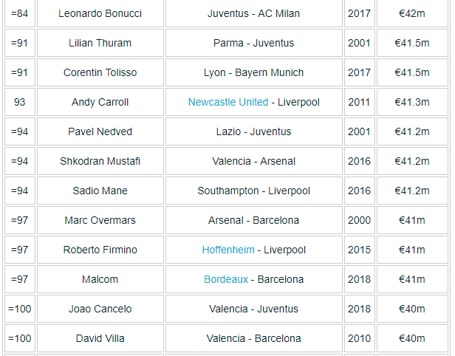
Task: Open the Bordeaux club link
Action: point(226,279)
